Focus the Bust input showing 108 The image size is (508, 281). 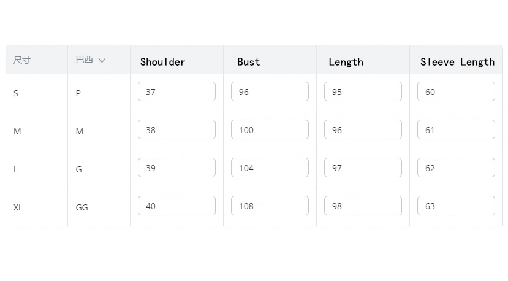(x=270, y=206)
